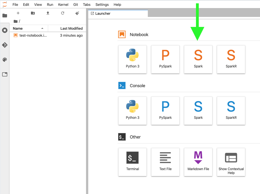Open the Running Terminals and Kernels panel
This screenshot has width=260, height=194.
pyautogui.click(x=5, y=30)
